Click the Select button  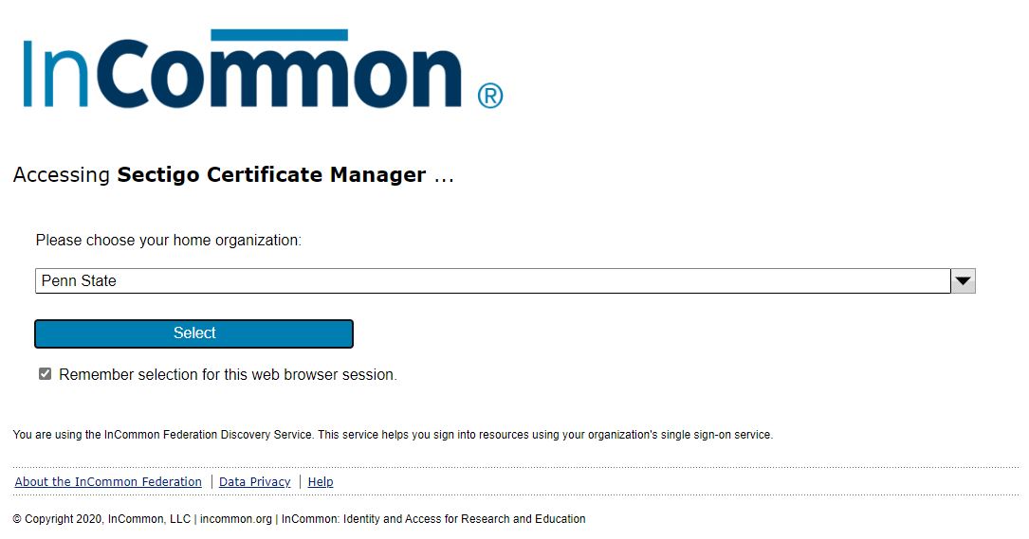pos(193,333)
